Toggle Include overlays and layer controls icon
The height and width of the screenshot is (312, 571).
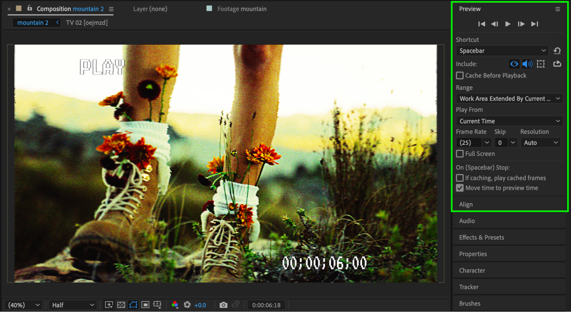tap(541, 64)
